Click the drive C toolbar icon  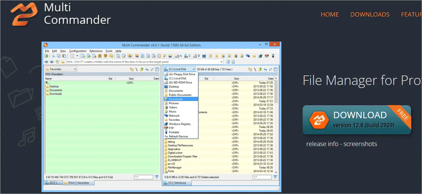(187, 56)
